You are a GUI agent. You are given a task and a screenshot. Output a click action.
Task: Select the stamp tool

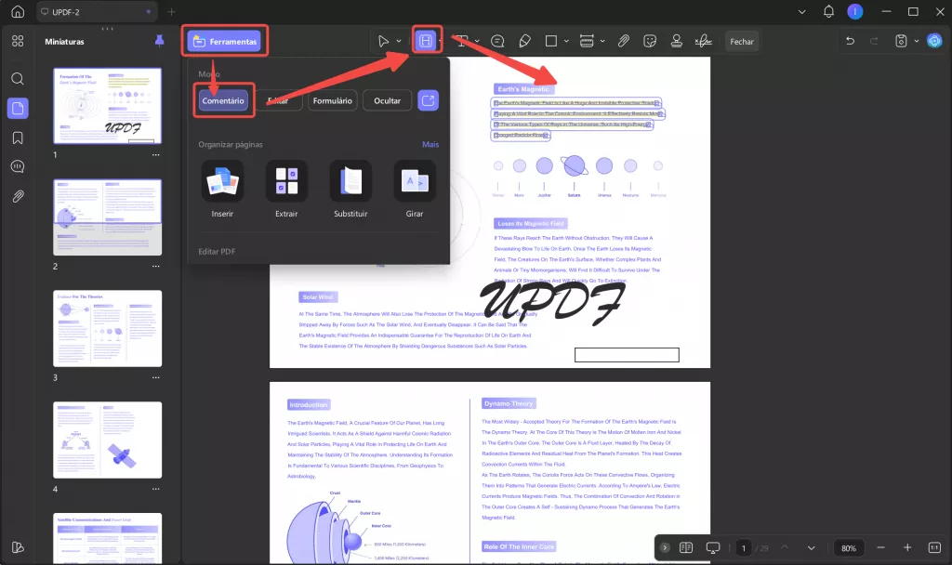click(x=677, y=41)
